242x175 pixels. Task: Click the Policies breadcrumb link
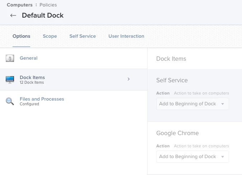[48, 5]
